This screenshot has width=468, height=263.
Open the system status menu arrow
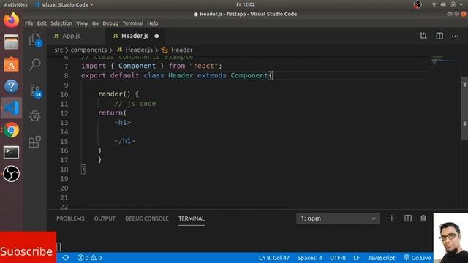pos(461,4)
